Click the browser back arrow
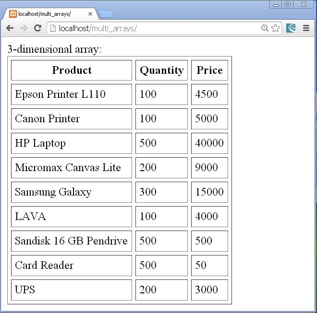Viewport: 317px width, 313px height. (10, 28)
